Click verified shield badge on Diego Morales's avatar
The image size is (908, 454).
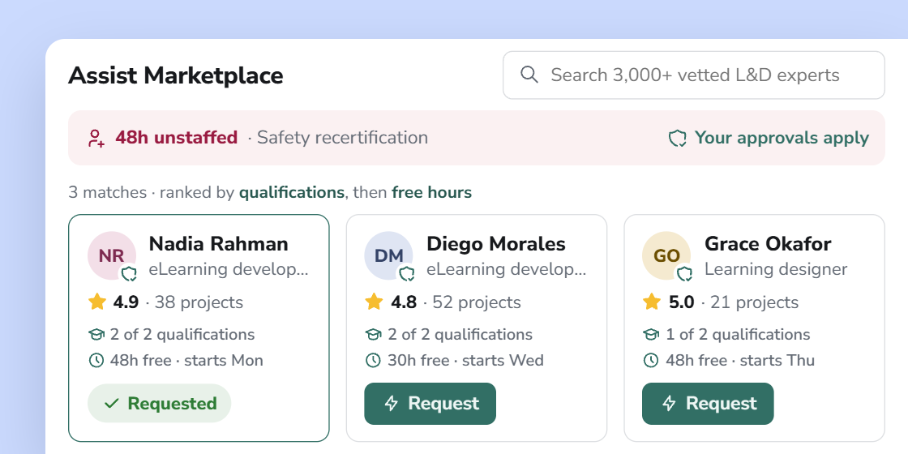click(x=407, y=273)
